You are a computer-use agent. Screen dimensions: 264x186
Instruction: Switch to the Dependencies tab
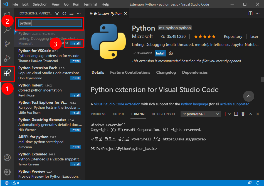click(195, 72)
